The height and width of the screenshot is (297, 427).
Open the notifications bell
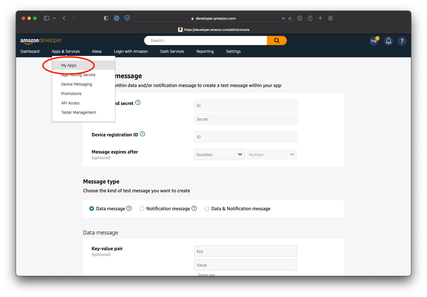point(388,41)
